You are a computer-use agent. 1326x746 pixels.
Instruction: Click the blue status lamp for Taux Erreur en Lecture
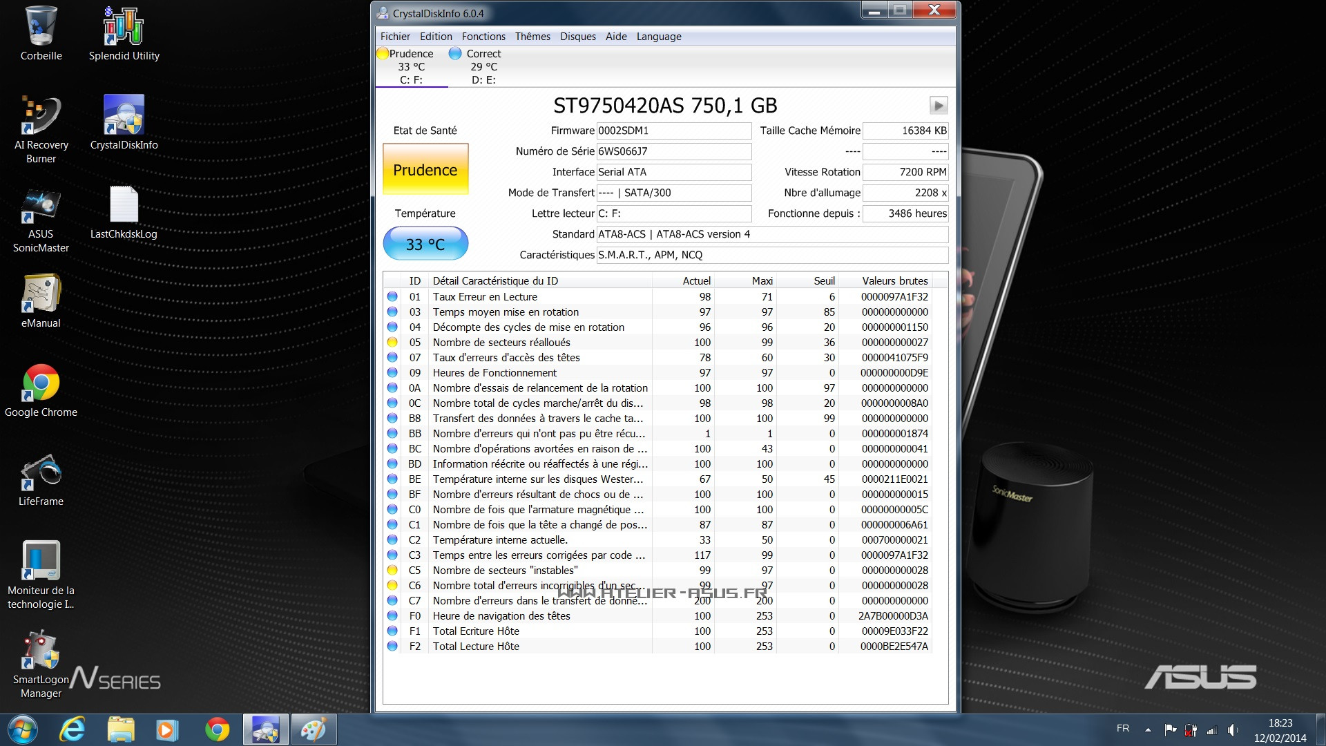pos(393,296)
